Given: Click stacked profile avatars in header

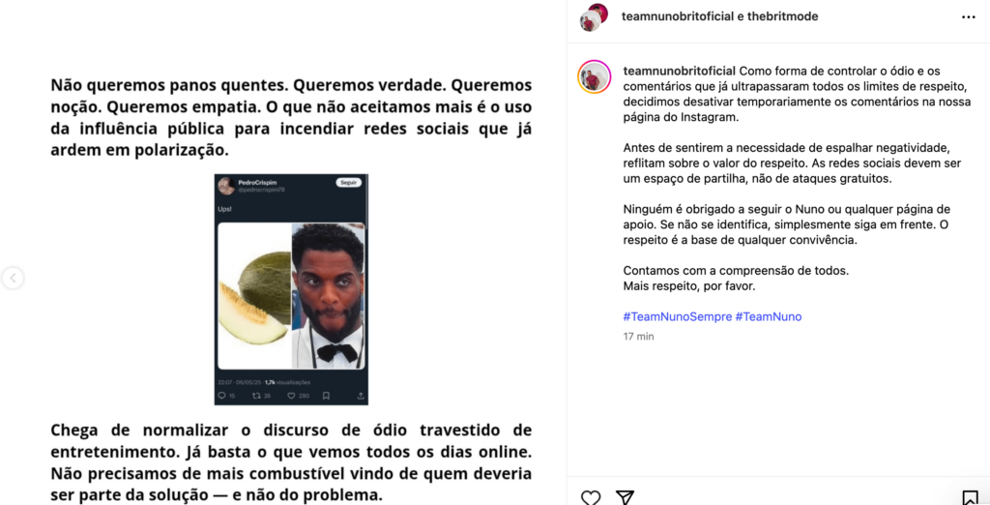Looking at the screenshot, I should [x=595, y=17].
